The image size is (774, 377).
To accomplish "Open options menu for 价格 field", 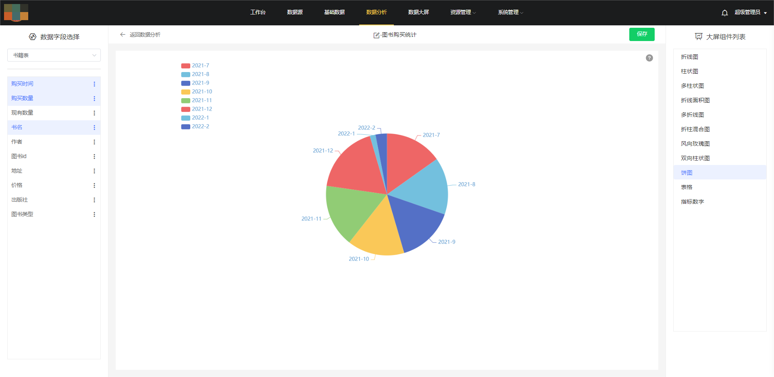I will click(94, 185).
